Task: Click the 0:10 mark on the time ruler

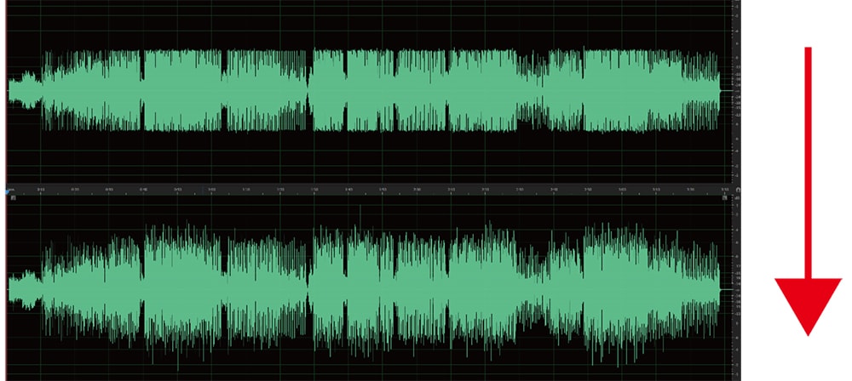Action: click(41, 189)
